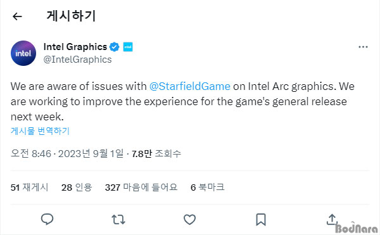Like the post with heart icon
The height and width of the screenshot is (235, 380).
coord(189,220)
